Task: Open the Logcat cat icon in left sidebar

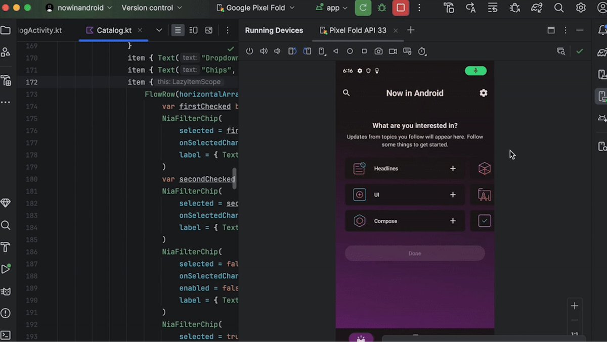Action: 6,291
